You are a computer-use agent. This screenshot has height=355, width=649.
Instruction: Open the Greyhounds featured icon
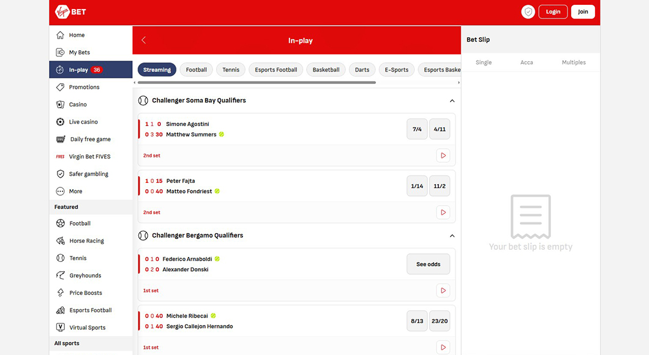[x=61, y=275]
